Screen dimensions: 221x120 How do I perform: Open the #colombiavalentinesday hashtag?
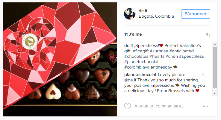pyautogui.click(x=148, y=67)
